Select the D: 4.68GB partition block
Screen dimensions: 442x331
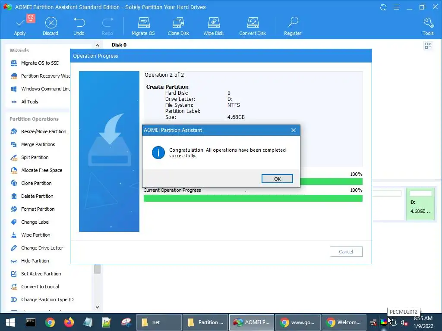click(420, 204)
